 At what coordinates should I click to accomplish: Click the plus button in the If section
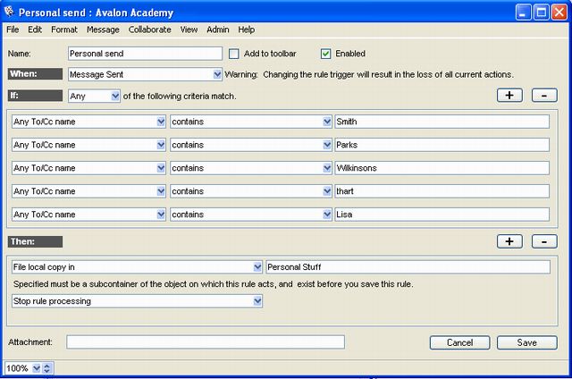pyautogui.click(x=509, y=96)
